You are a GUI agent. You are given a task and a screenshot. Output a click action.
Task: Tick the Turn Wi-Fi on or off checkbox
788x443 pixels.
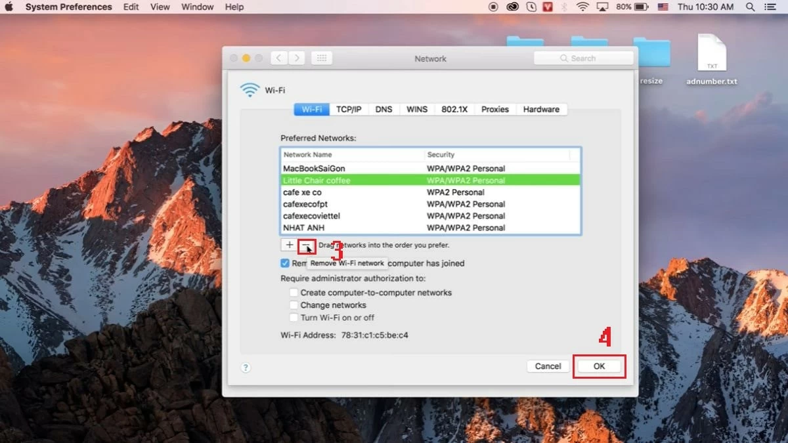click(x=294, y=318)
